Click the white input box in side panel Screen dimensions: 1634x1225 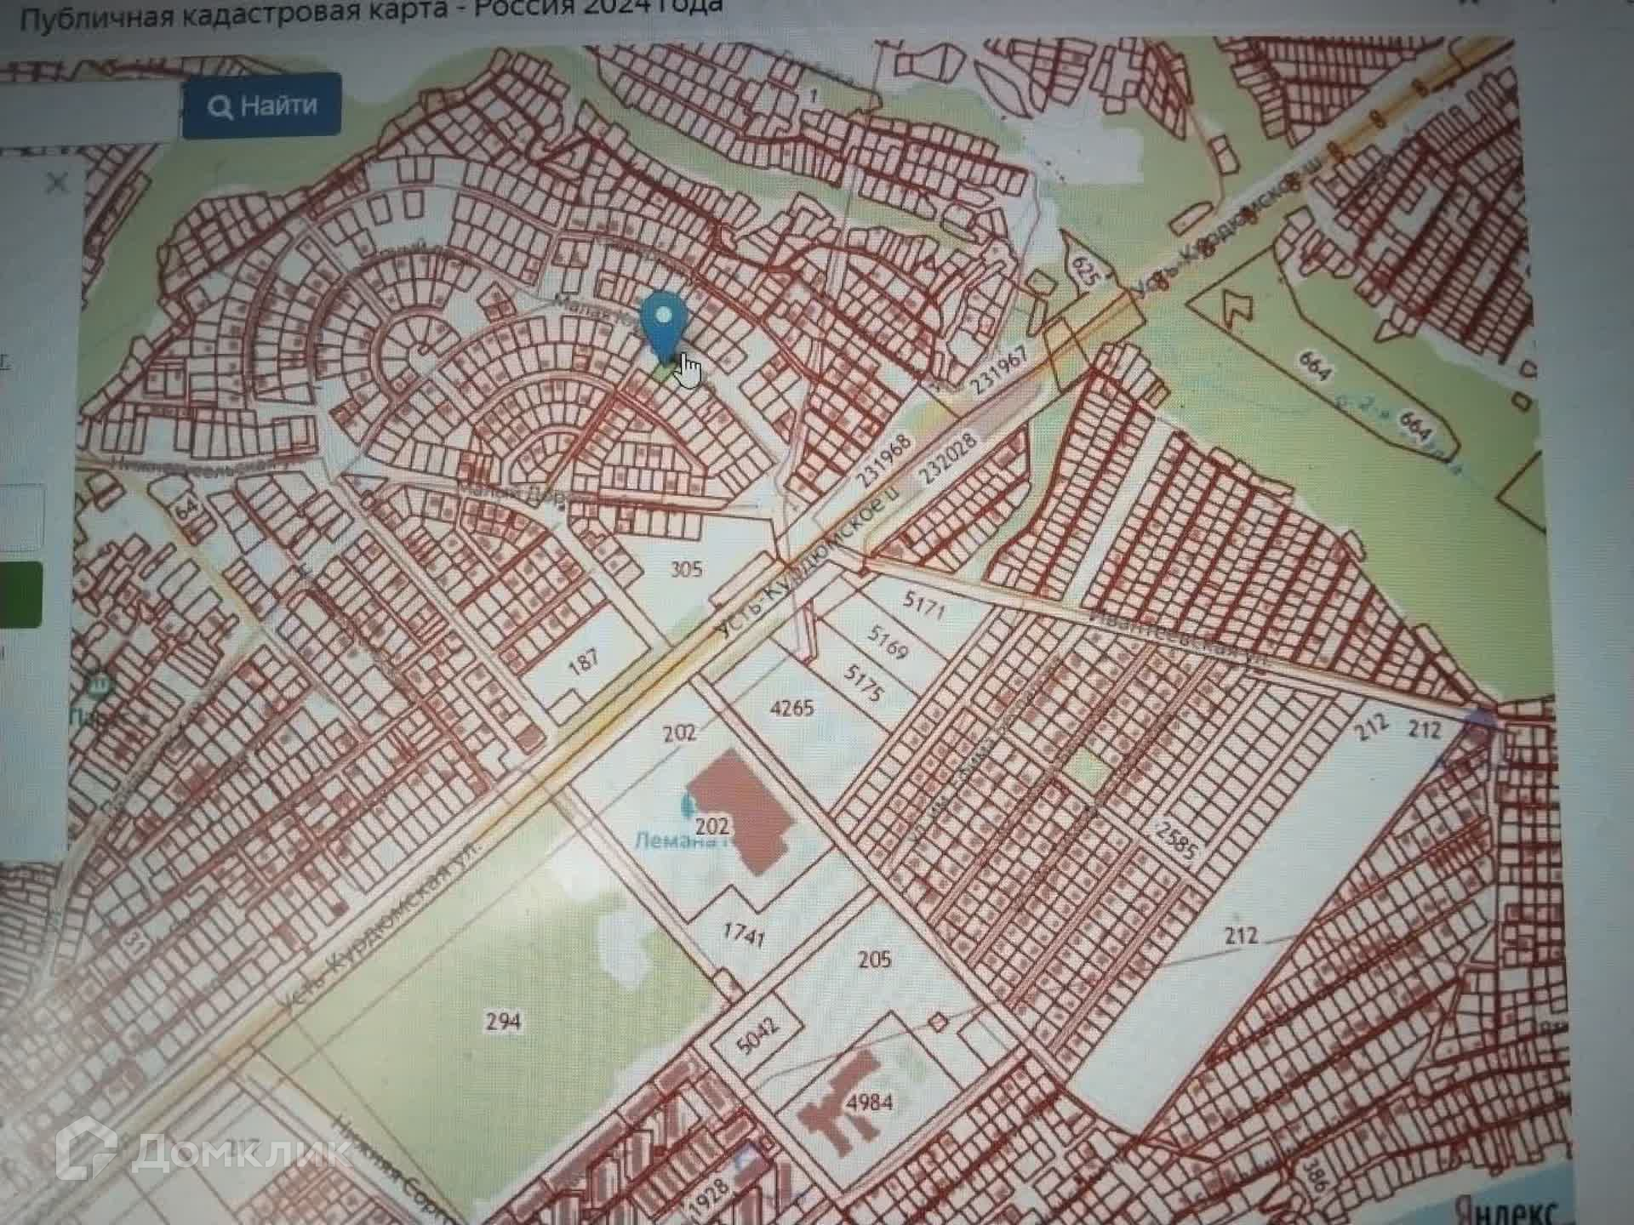click(x=20, y=517)
